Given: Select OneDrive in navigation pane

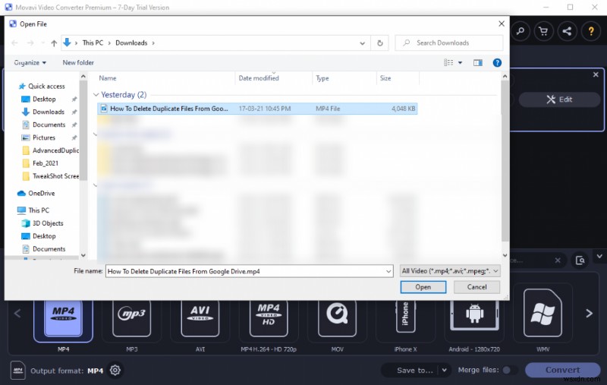Looking at the screenshot, I should click(41, 194).
